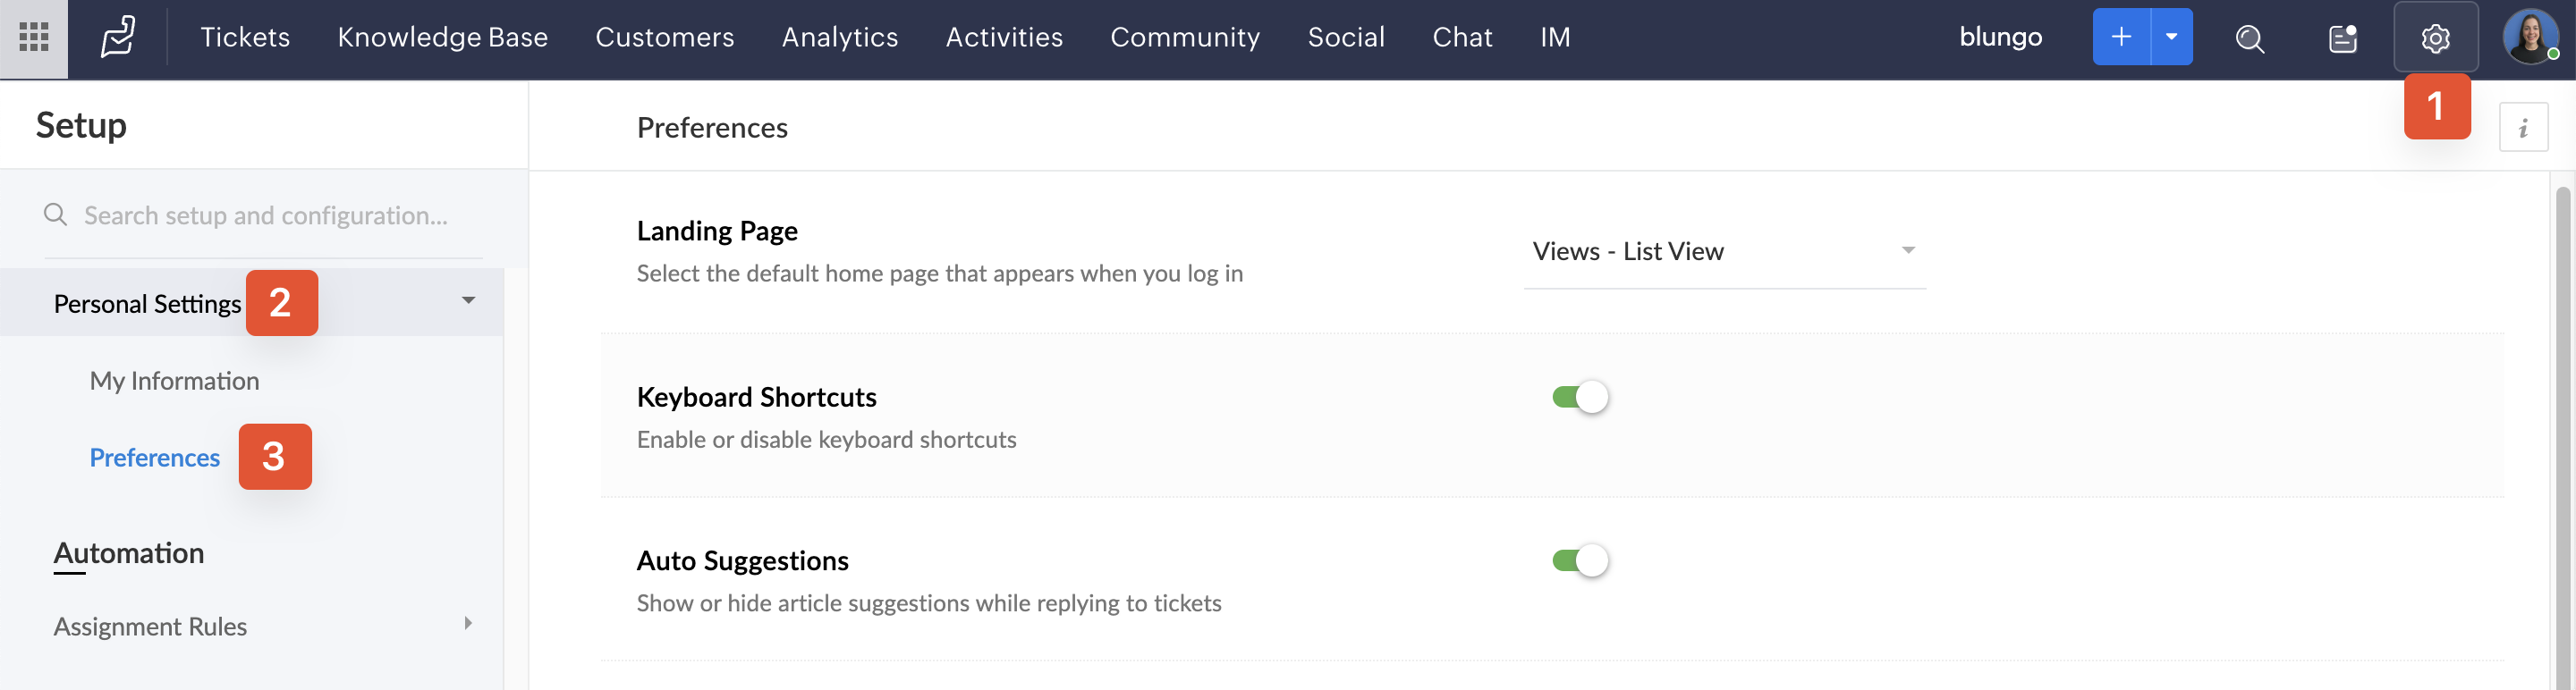This screenshot has height=690, width=2576.
Task: Open the Landing Page dropdown
Action: pos(1724,252)
